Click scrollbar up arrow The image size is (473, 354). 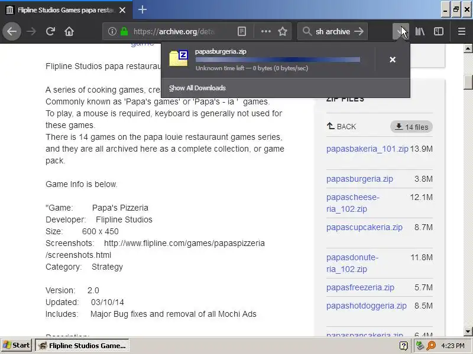click(x=468, y=48)
